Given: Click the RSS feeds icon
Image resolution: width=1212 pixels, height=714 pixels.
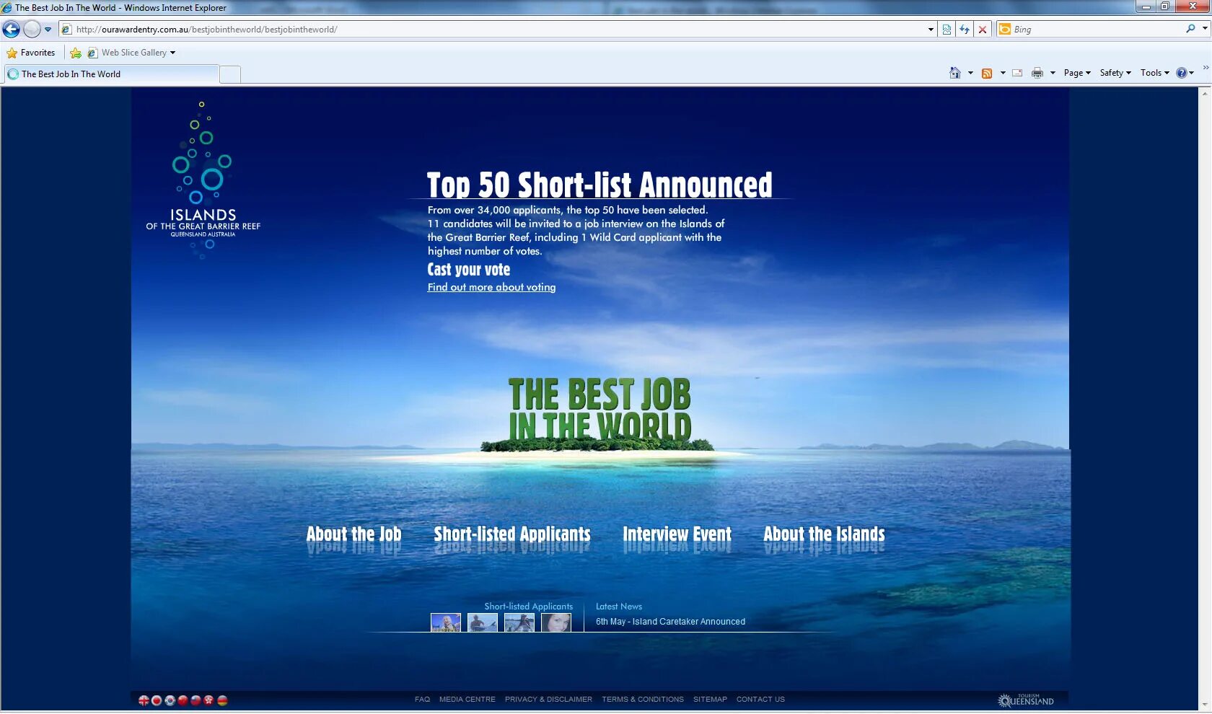Looking at the screenshot, I should click(987, 73).
